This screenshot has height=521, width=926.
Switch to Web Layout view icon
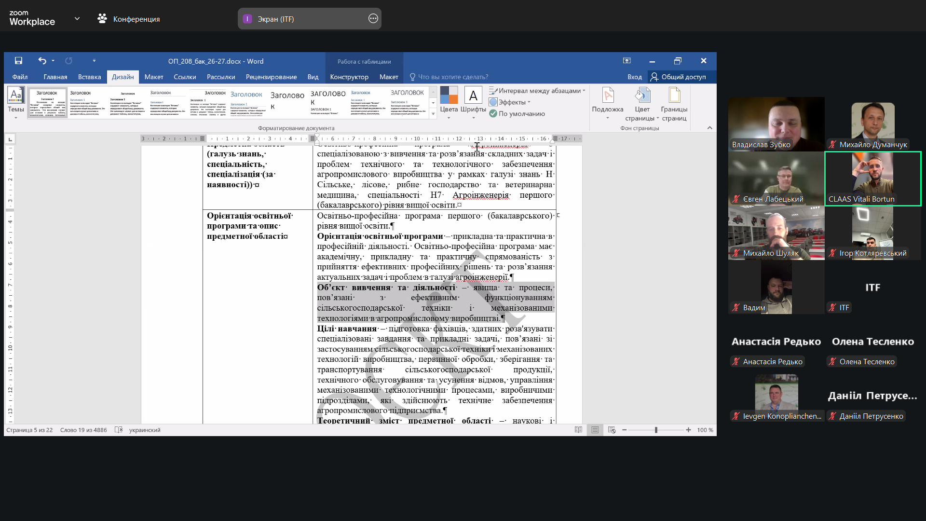pos(612,430)
